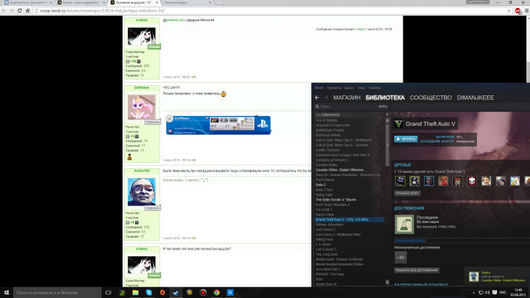Click ПОКАЗАТЬ ВСЕ ДОСТИЖЕНИЯ button
The width and height of the screenshot is (530, 298).
pos(417,270)
